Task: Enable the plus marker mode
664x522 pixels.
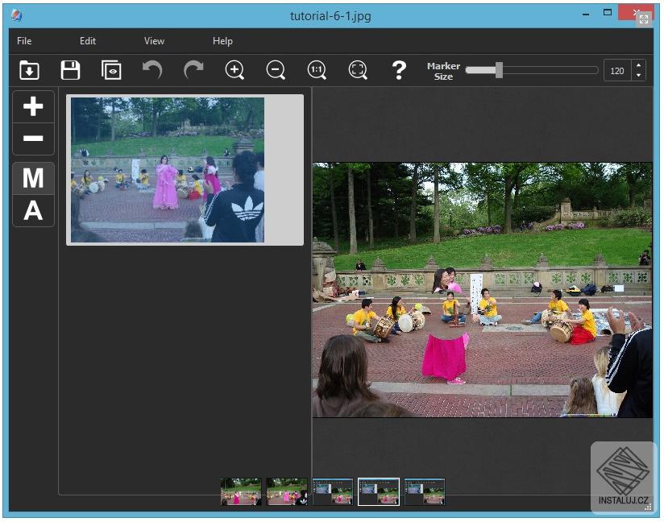Action: pyautogui.click(x=33, y=106)
